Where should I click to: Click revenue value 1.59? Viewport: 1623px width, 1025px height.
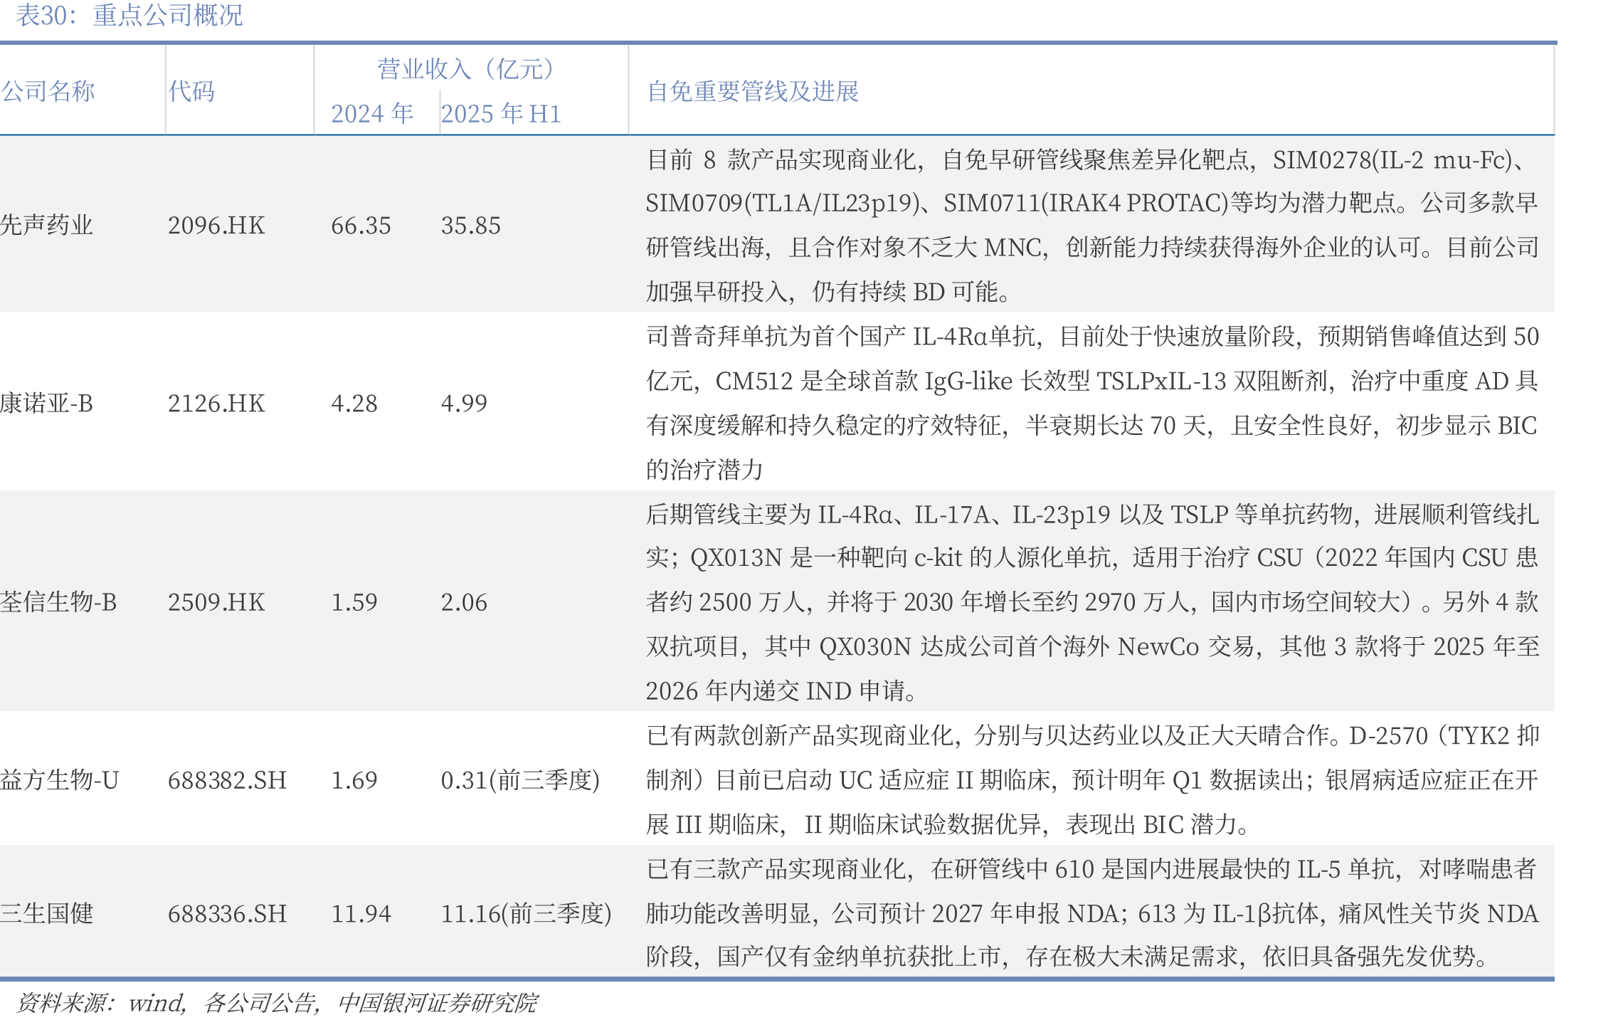click(354, 601)
